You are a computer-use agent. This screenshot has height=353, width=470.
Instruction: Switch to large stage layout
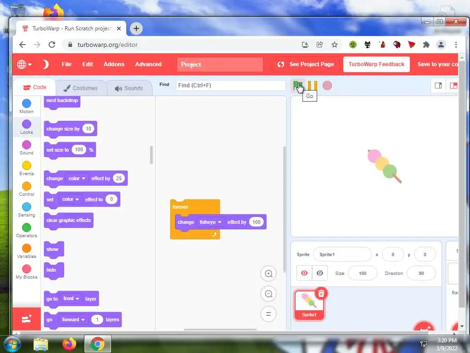[x=453, y=86]
